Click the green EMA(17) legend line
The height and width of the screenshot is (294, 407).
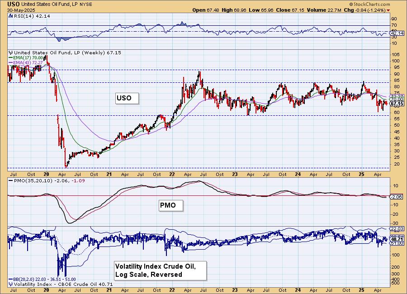[11, 57]
